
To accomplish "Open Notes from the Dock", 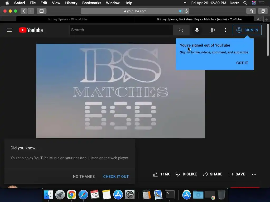I will click(107, 195).
